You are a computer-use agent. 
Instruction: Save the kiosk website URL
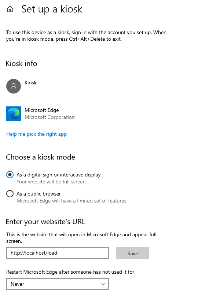point(133,253)
